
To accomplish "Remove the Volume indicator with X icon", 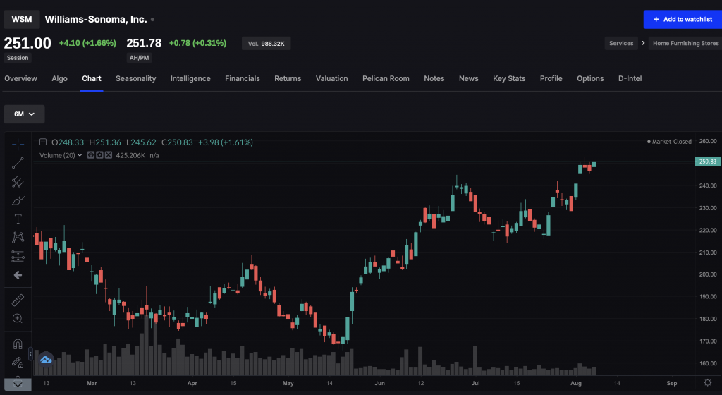I will (108, 155).
